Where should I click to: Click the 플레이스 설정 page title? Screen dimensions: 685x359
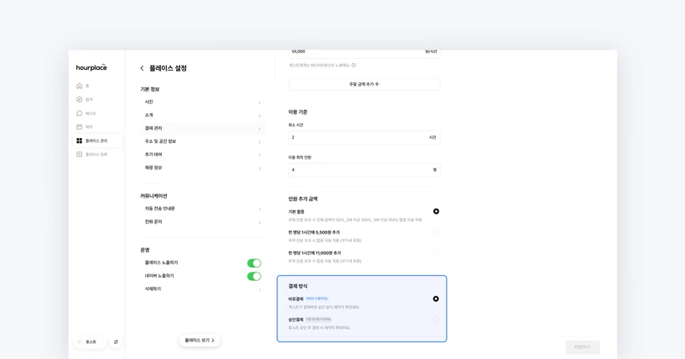tap(169, 68)
